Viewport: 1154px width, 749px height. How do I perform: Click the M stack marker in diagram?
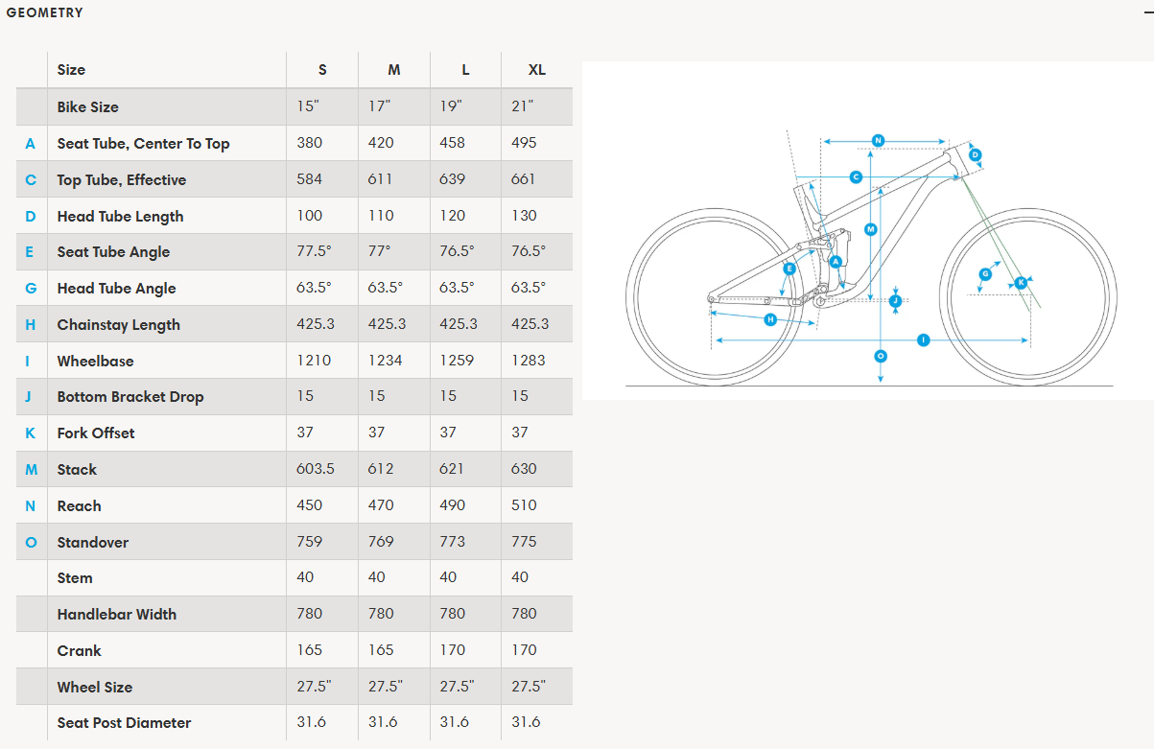pyautogui.click(x=870, y=229)
